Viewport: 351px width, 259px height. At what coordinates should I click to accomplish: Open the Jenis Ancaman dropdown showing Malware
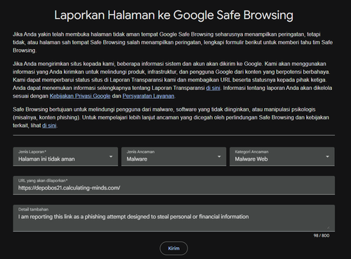tap(173, 157)
